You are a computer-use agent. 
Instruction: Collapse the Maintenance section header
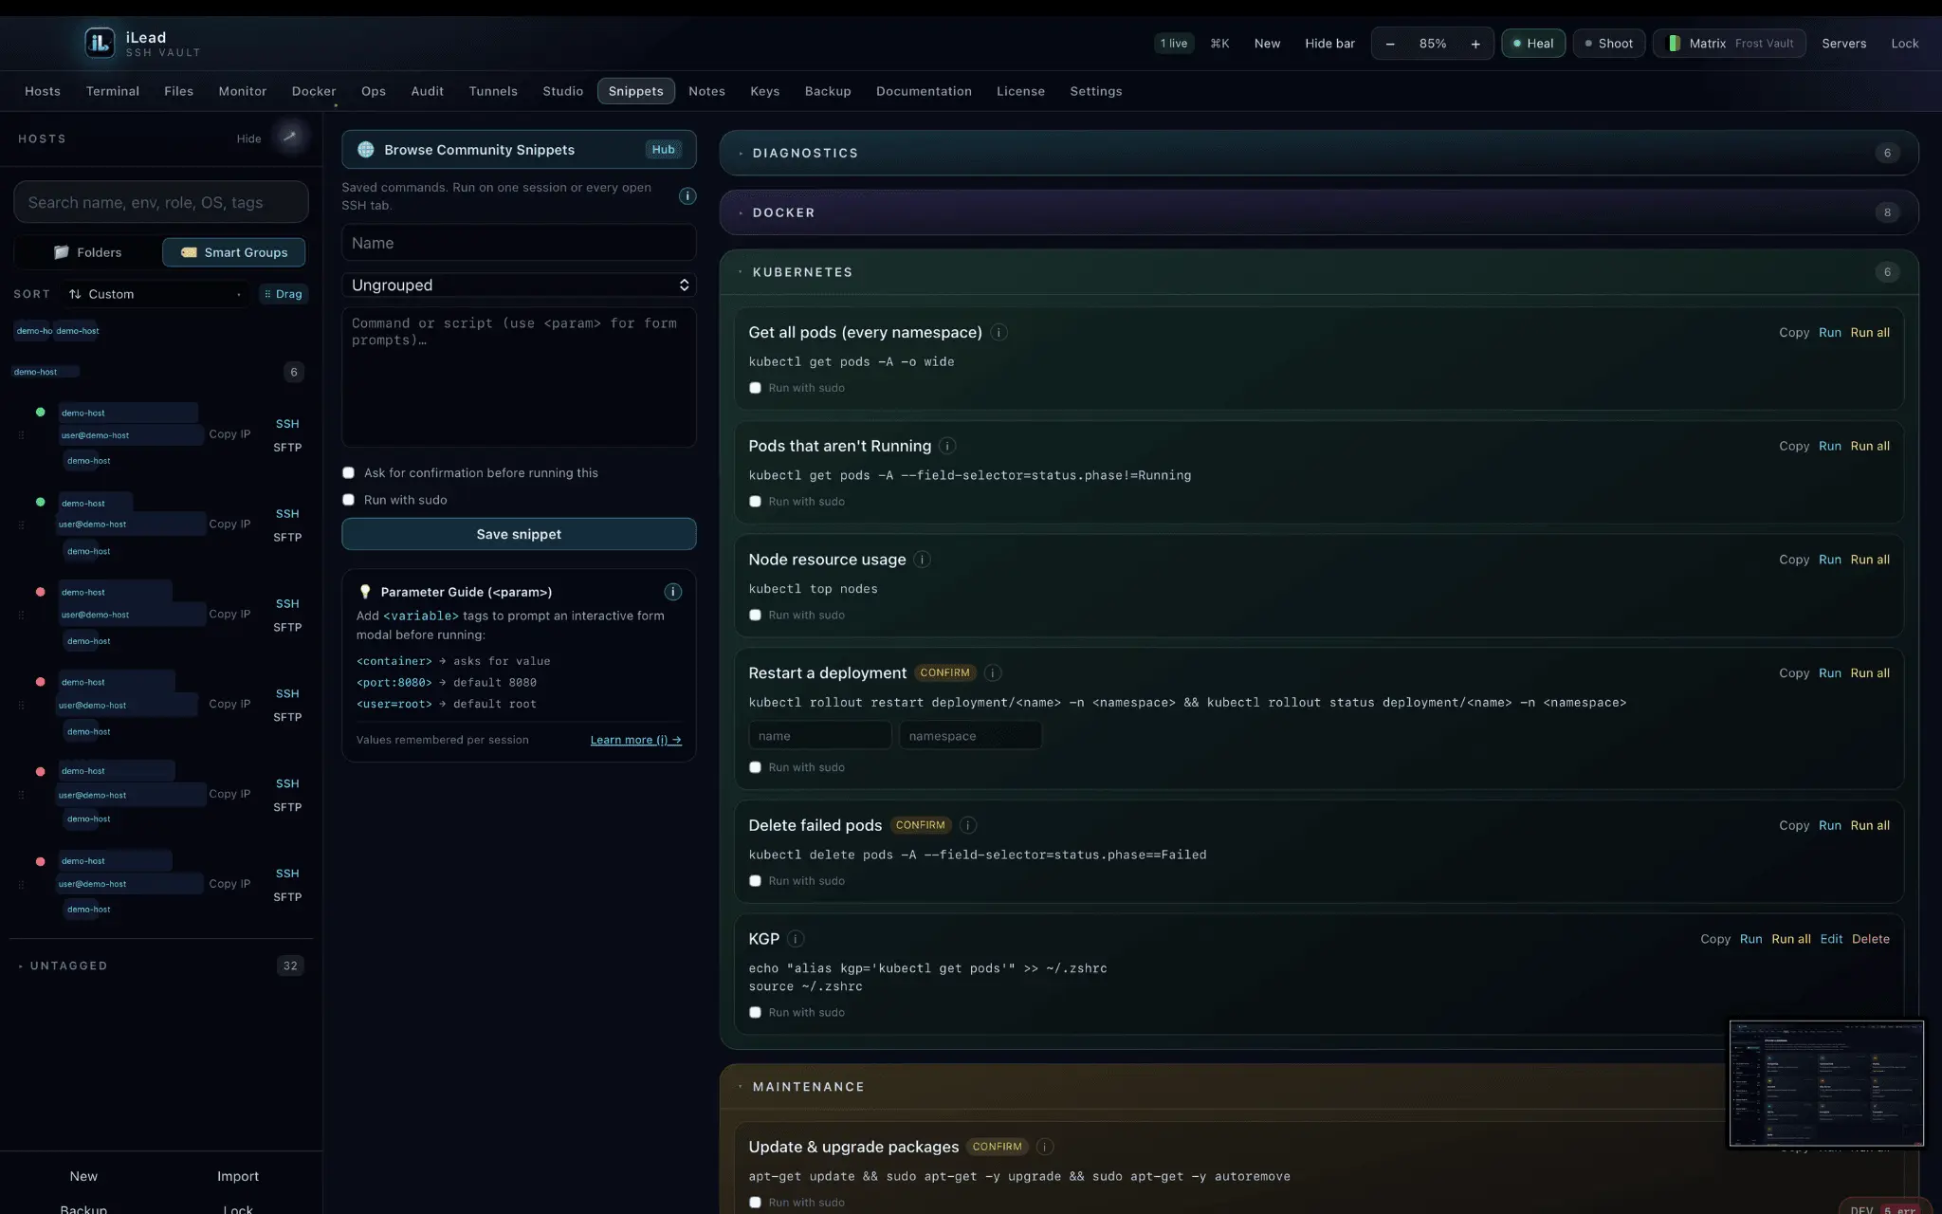click(x=1319, y=1087)
